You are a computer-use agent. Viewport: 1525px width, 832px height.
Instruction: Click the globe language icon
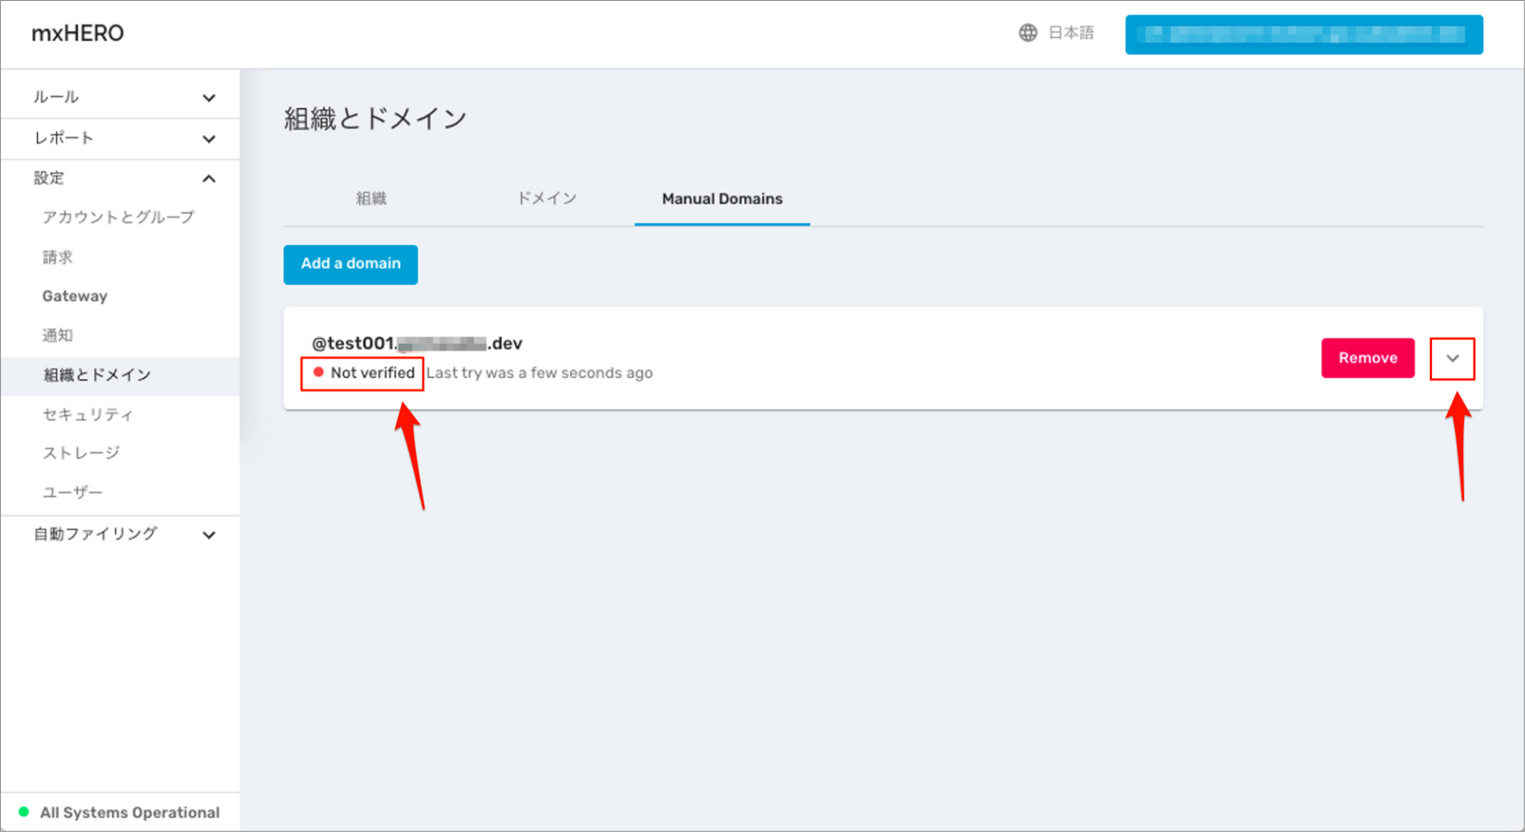coord(1027,33)
